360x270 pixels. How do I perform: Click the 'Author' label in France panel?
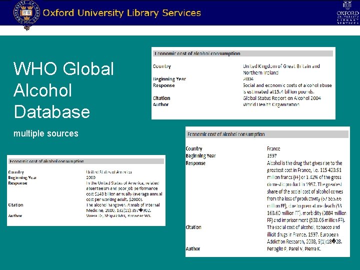tap(193, 248)
